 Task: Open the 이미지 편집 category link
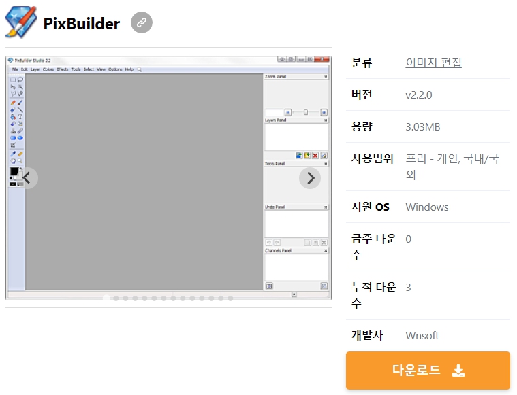tap(433, 63)
